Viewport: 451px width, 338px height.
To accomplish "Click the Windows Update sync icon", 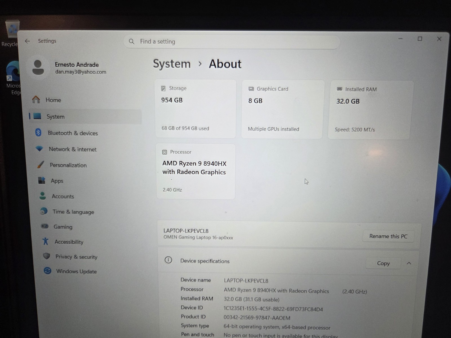I will pos(47,271).
